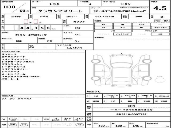
Task: Click sales point パワーシート
Action: pyautogui.click(x=10, y=79)
